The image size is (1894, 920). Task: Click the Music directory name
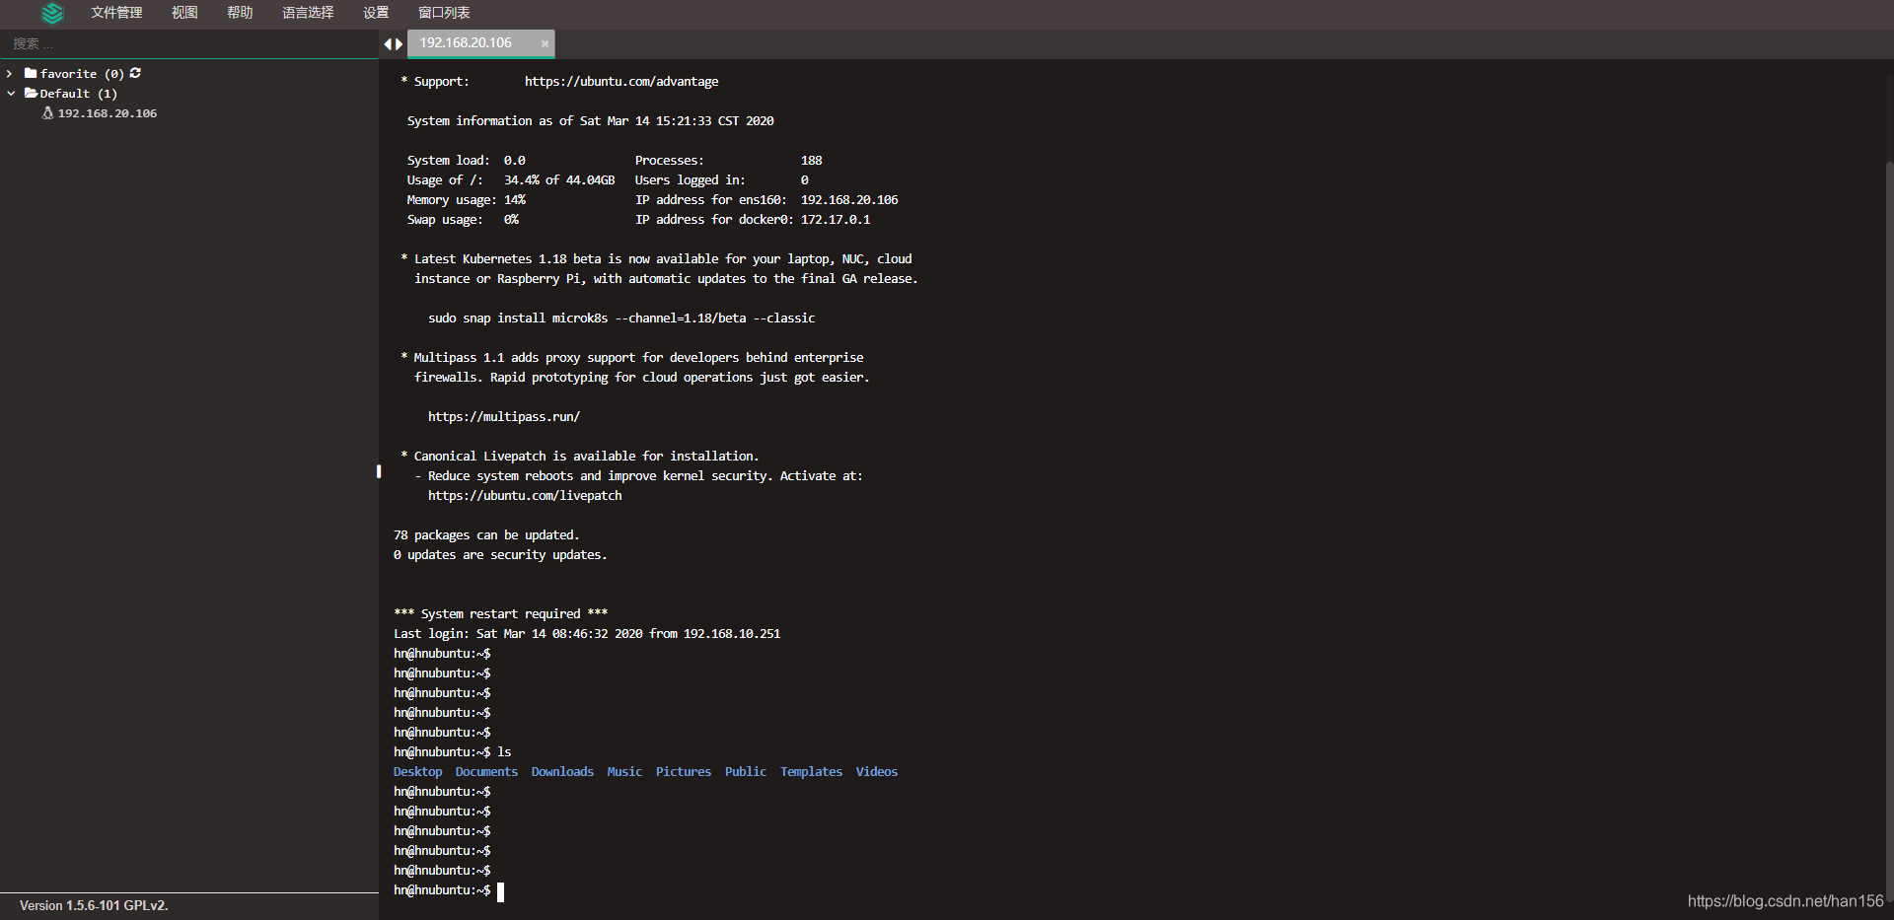point(624,772)
